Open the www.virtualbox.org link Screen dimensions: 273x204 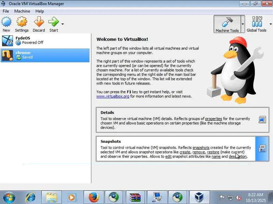(113, 96)
